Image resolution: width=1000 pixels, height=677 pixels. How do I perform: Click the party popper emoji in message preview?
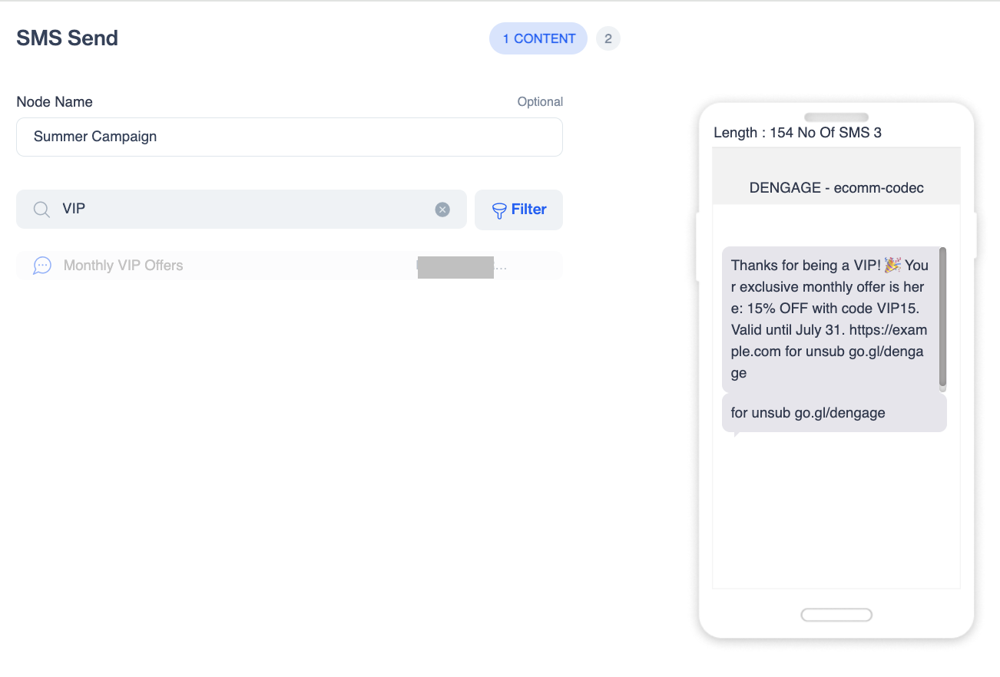pyautogui.click(x=892, y=265)
